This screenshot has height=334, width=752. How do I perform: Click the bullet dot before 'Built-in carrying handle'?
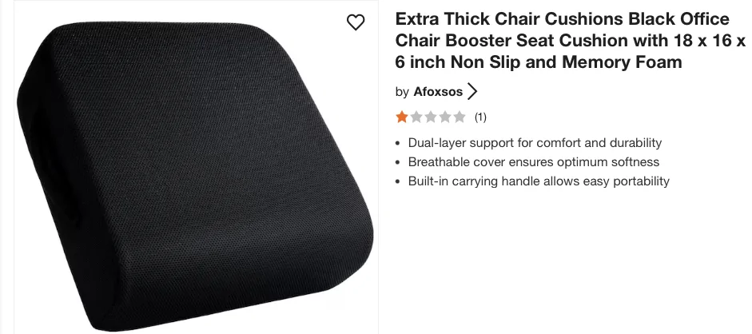[398, 181]
